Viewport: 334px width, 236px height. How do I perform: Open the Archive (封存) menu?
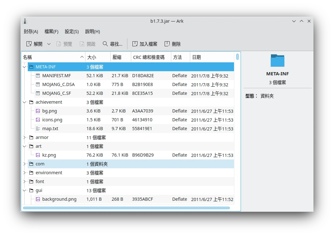(31, 32)
